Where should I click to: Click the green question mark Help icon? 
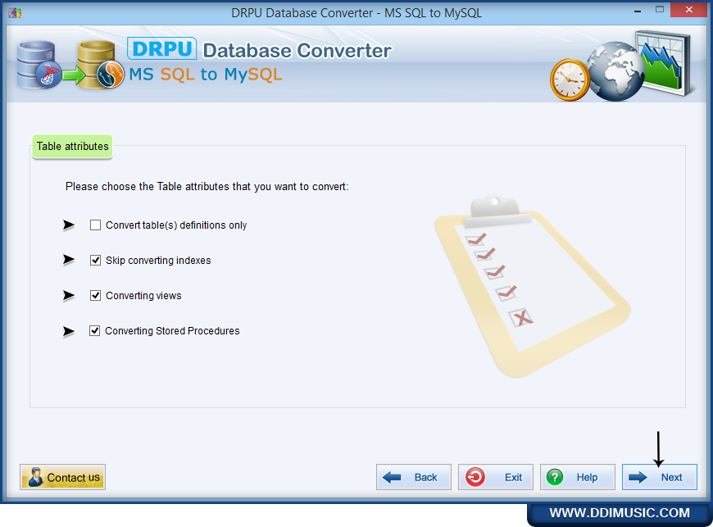click(x=555, y=477)
